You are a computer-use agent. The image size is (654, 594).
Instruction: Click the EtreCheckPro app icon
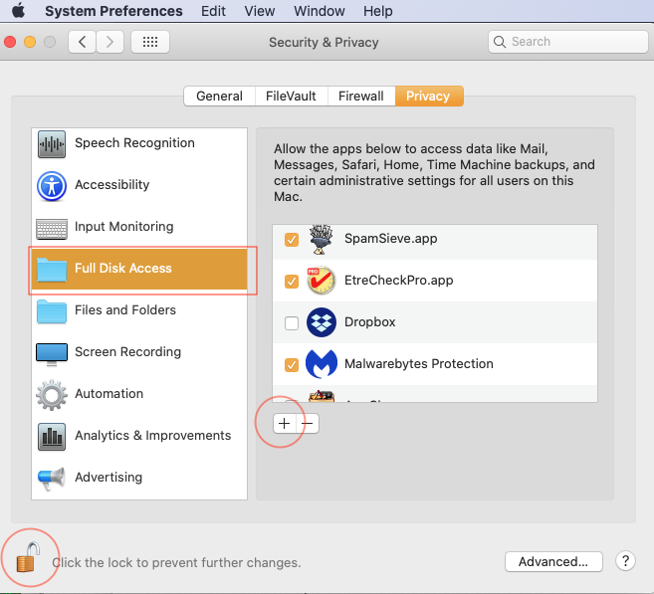(x=322, y=281)
